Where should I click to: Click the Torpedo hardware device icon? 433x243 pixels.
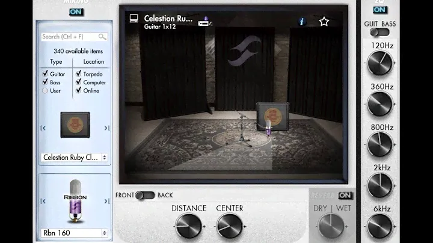[x=206, y=22]
